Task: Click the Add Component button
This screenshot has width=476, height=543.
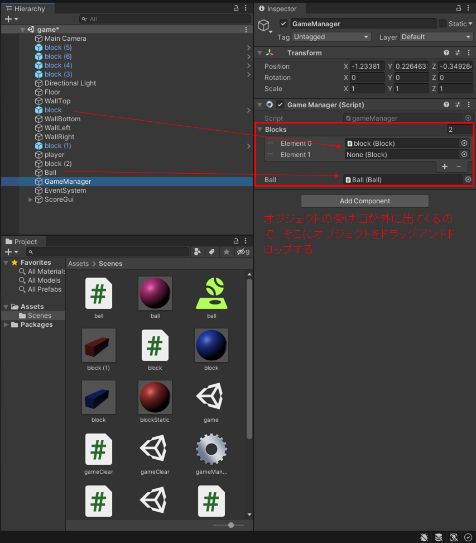Action: 365,201
